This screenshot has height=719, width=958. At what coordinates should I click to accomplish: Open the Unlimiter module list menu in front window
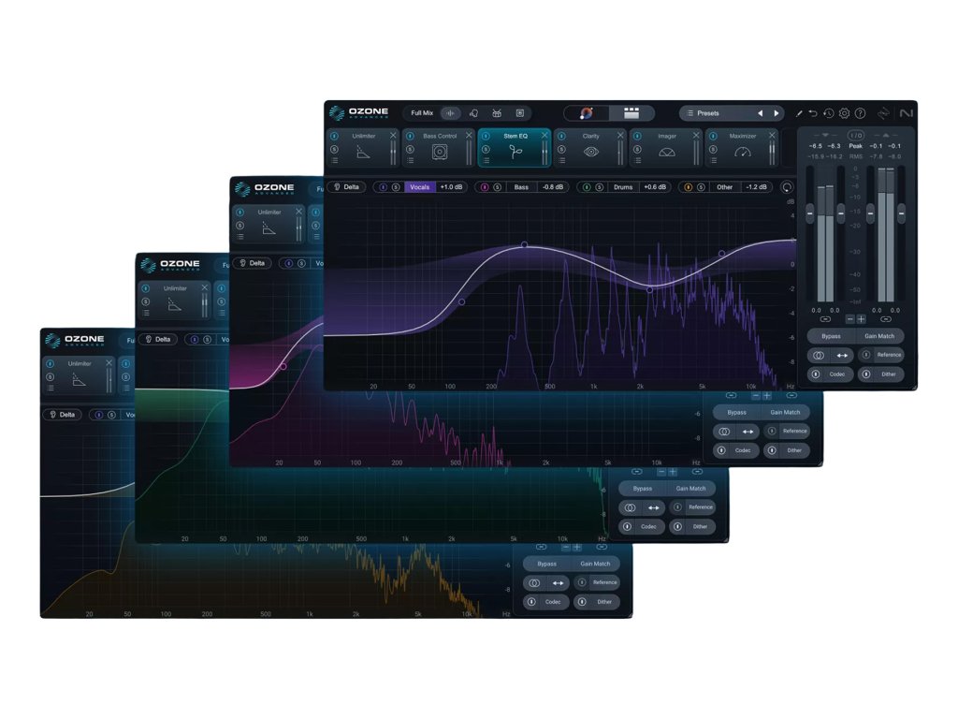[x=334, y=161]
